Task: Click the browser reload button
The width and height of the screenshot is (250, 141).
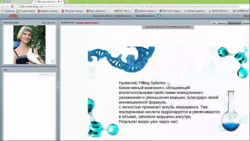Action: [x=12, y=7]
